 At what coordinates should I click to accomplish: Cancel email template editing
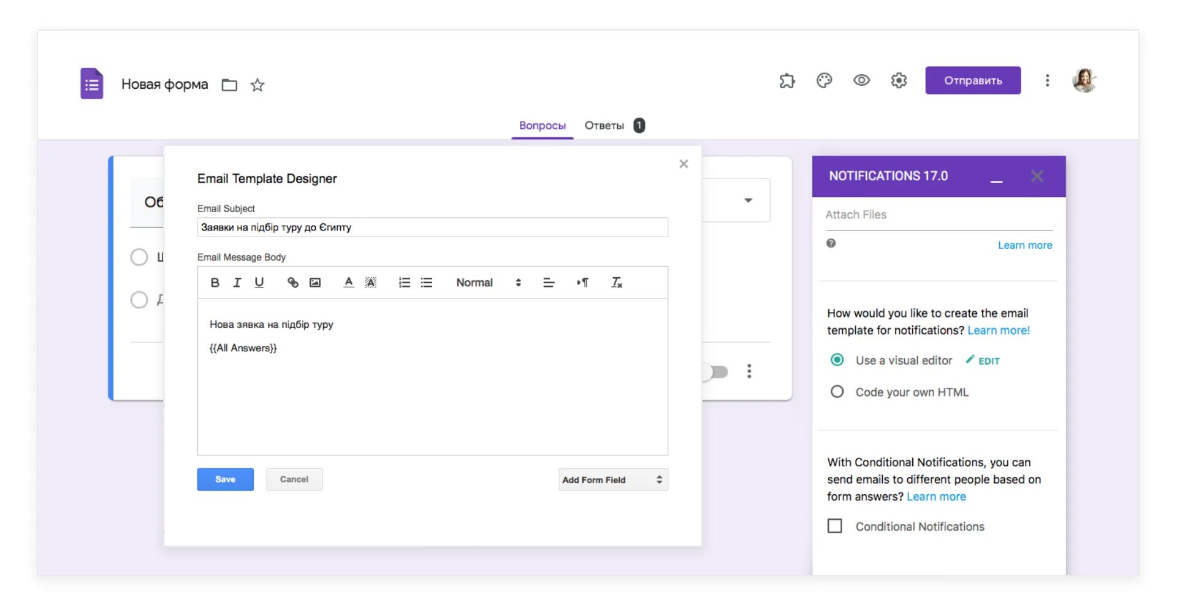click(x=294, y=479)
